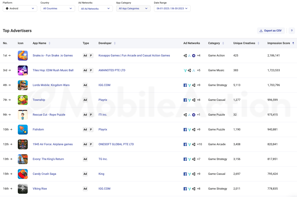Screen dimensions: 297x197
Task: Sort by Developer column arrows
Action: tap(115, 43)
